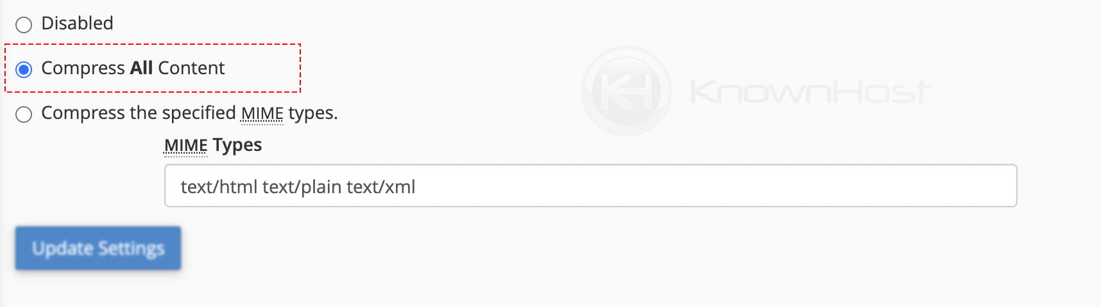The width and height of the screenshot is (1101, 307).
Task: Click the word 'types.' after MIME
Action: (313, 113)
